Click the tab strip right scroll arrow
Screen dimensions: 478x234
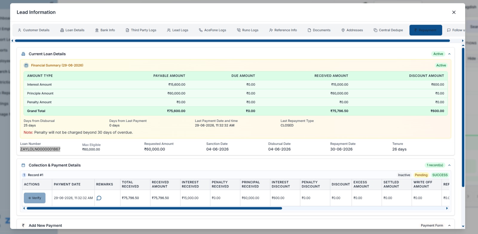[463, 41]
